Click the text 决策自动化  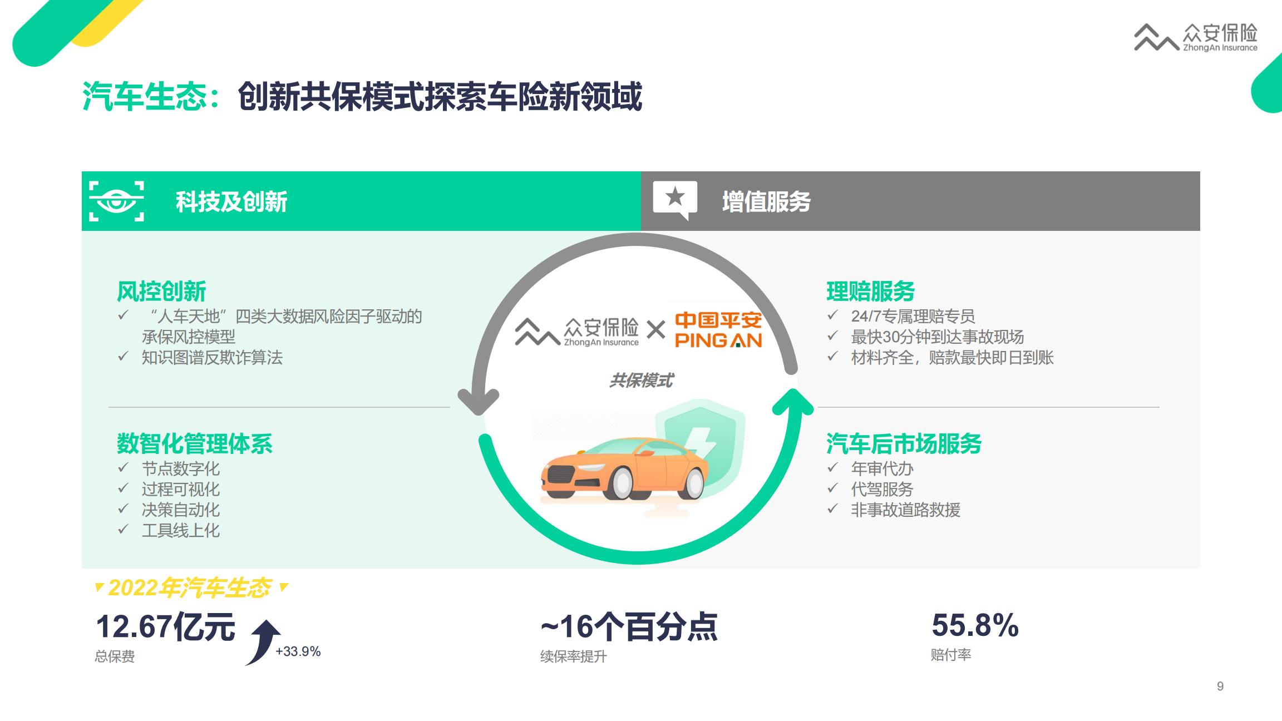tap(180, 510)
